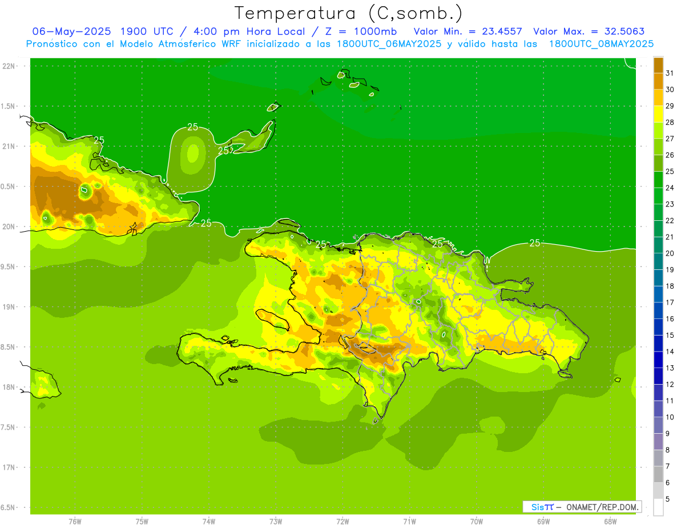Click the color scale value '26'
685x529 pixels.
[x=670, y=155]
